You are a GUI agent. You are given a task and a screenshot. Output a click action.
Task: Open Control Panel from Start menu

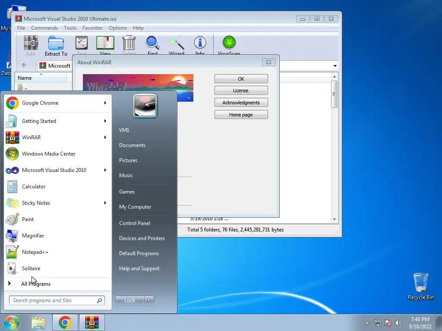tap(135, 223)
